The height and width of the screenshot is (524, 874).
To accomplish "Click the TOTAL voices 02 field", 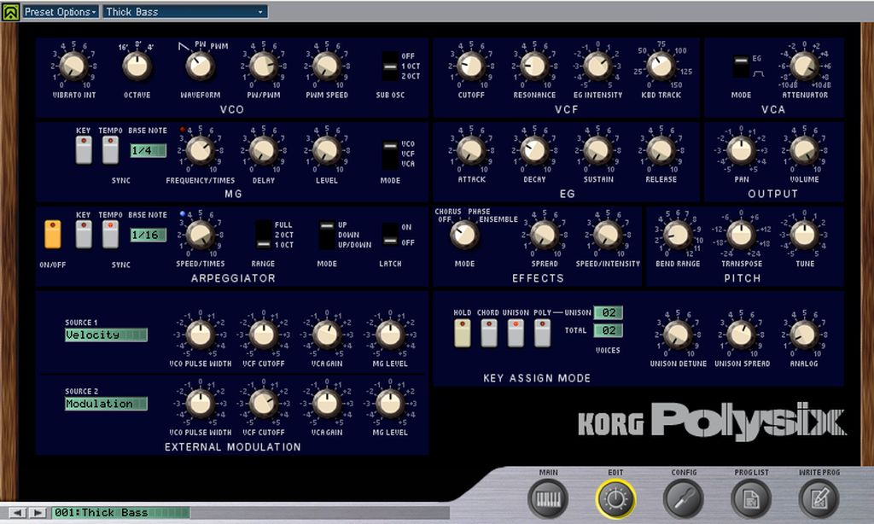I will [608, 330].
